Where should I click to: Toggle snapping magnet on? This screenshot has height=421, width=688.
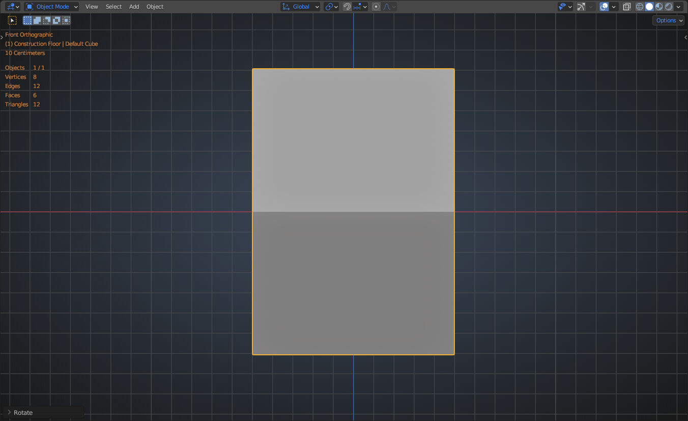347,7
